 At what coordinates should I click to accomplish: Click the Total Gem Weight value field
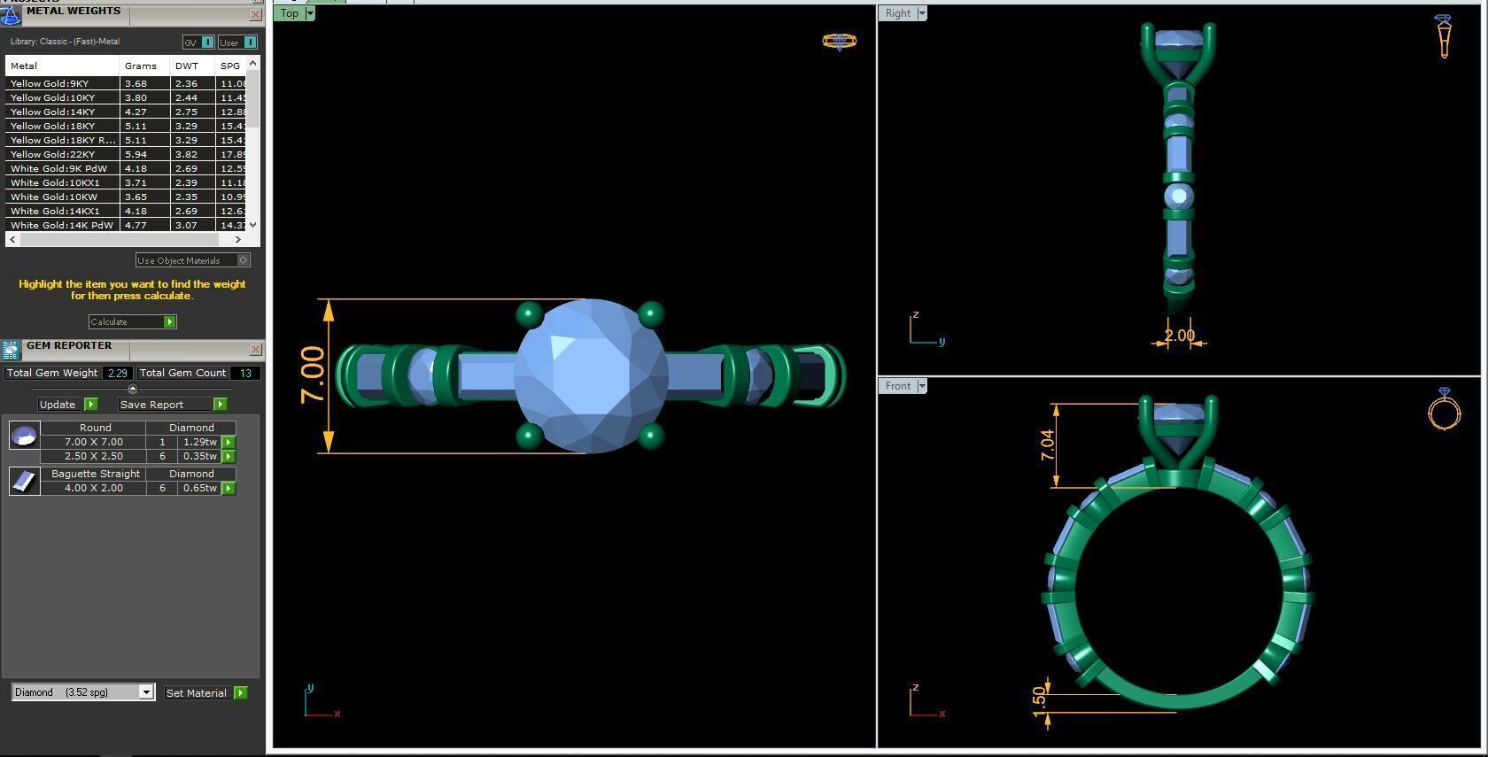tap(118, 373)
